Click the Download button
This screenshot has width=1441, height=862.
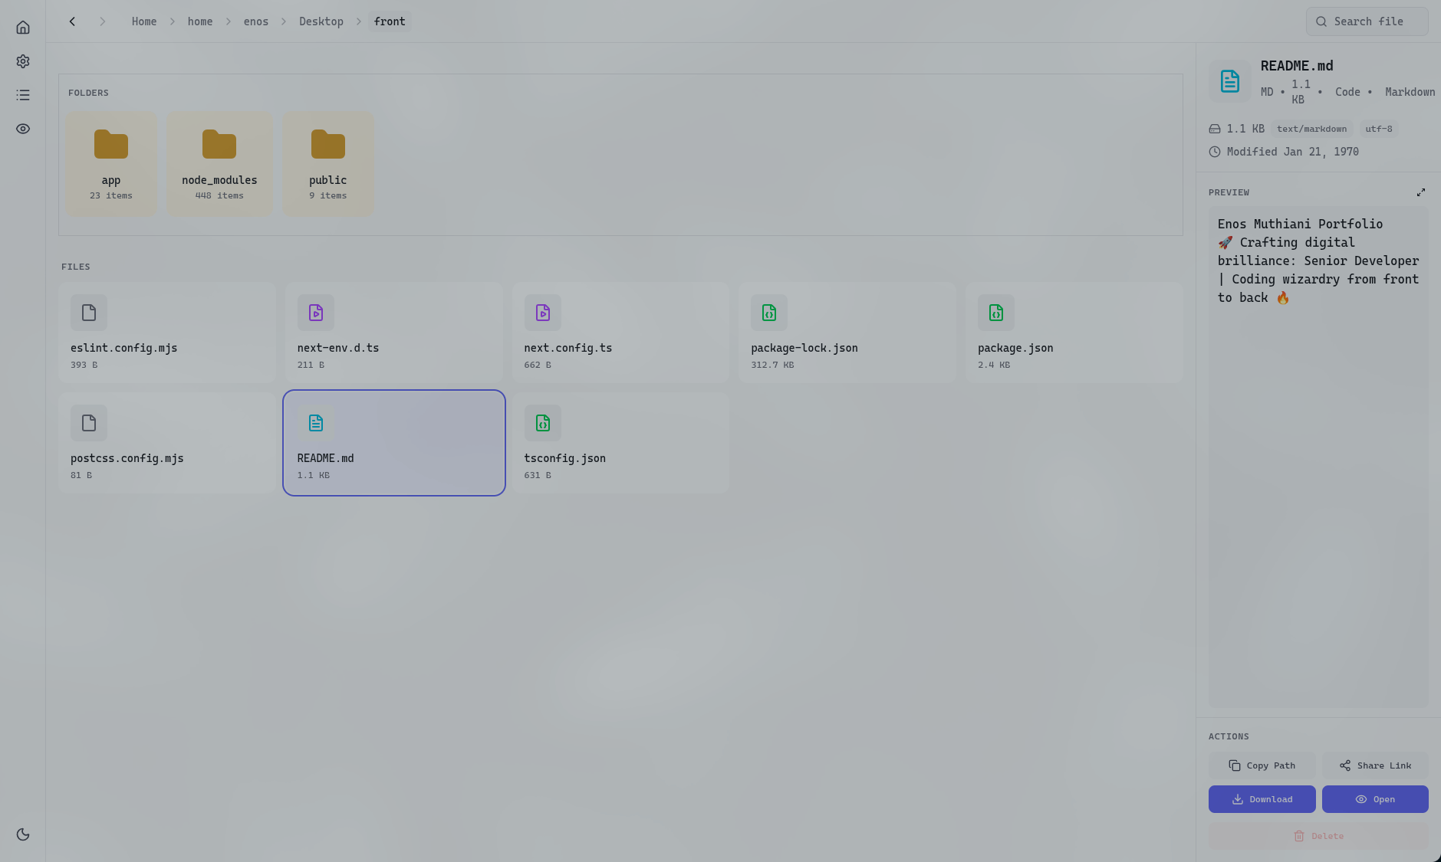click(1262, 799)
